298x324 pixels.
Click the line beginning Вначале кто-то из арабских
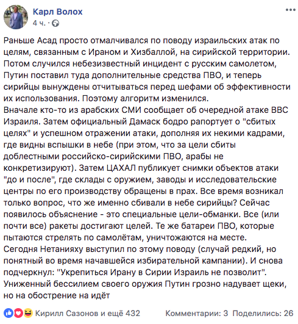coord(146,110)
